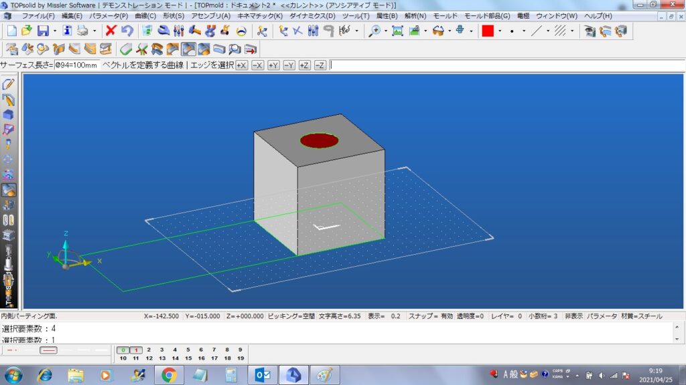Viewport: 686px width, 385px height.
Task: Click the Print icon
Action: (x=82, y=31)
